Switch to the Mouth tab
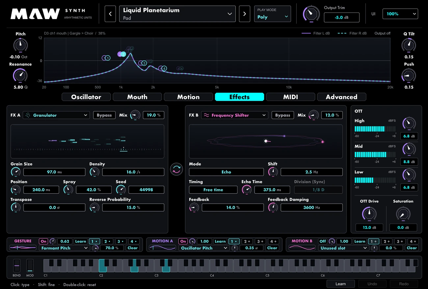Image resolution: width=428 pixels, height=289 pixels. click(137, 97)
